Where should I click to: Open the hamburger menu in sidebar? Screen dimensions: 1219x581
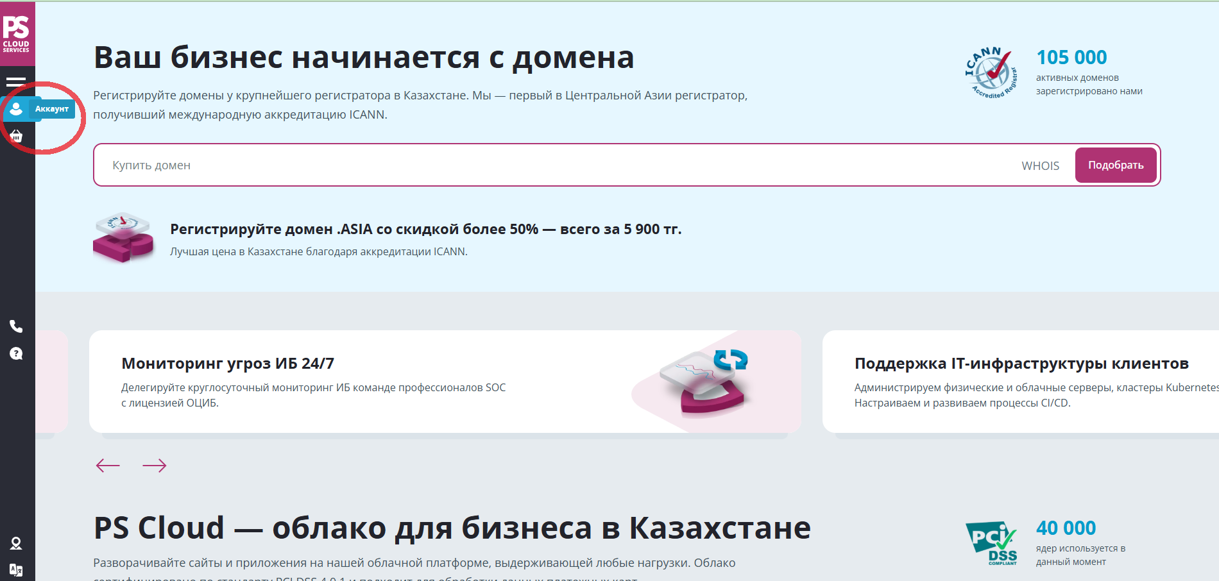click(16, 82)
